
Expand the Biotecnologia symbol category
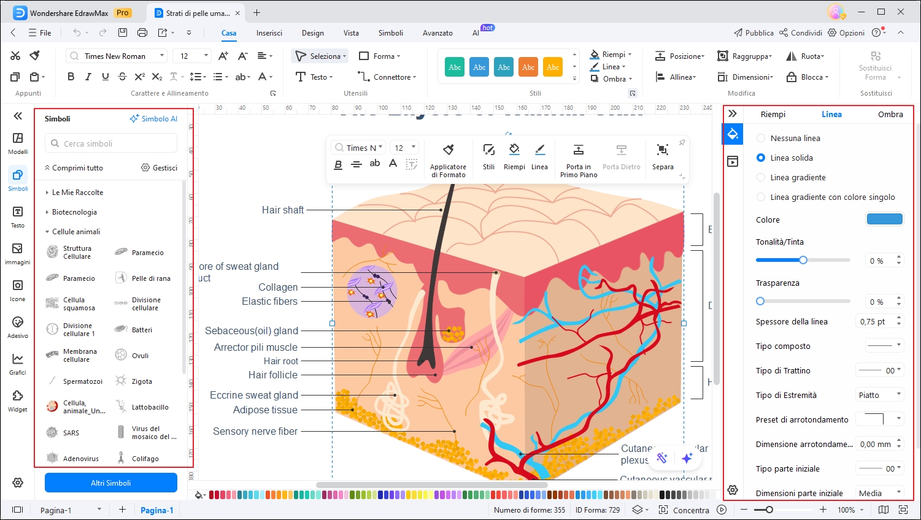74,212
